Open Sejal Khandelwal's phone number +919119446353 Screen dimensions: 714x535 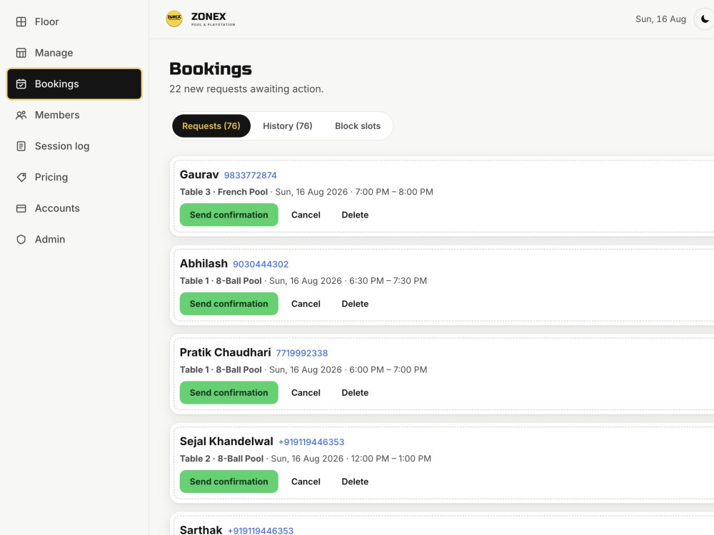311,442
